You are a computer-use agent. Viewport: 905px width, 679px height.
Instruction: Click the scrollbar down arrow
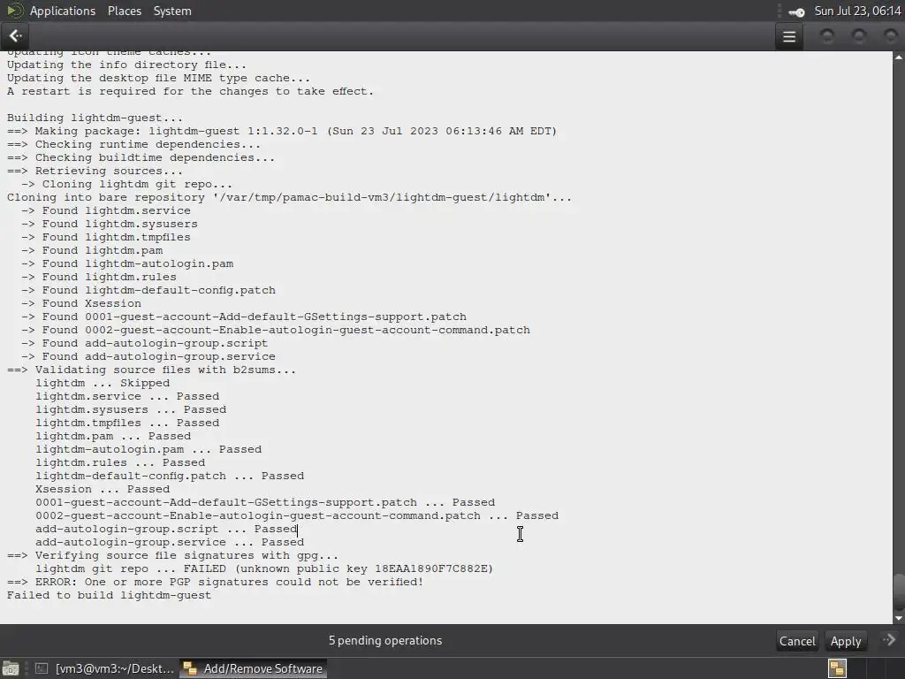pos(899,618)
